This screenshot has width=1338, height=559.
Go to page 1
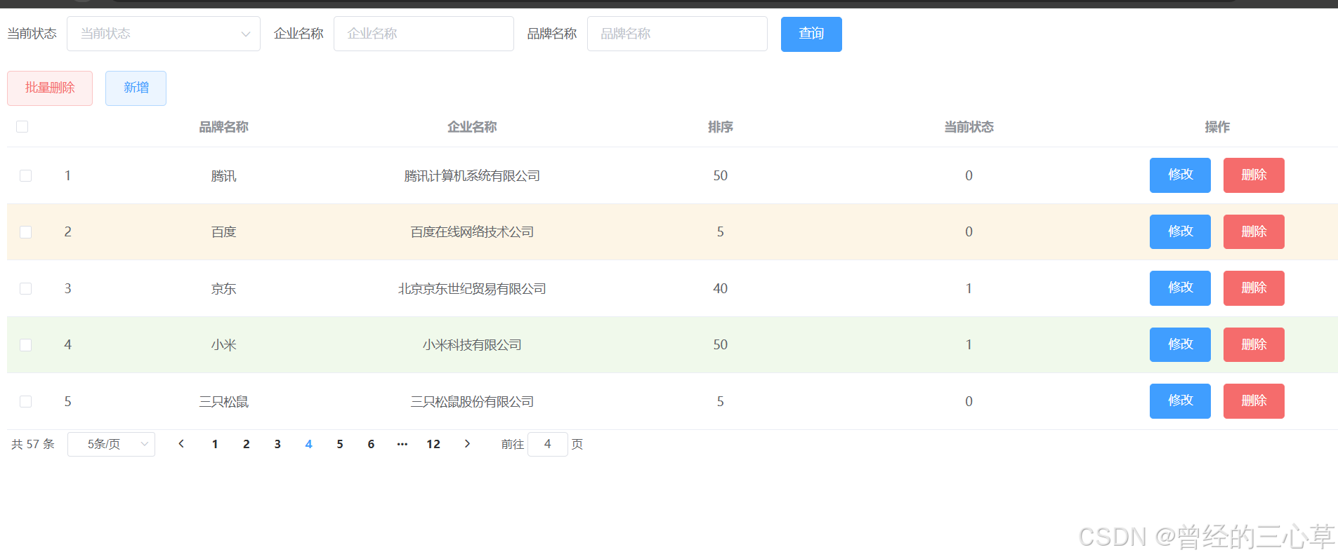215,444
